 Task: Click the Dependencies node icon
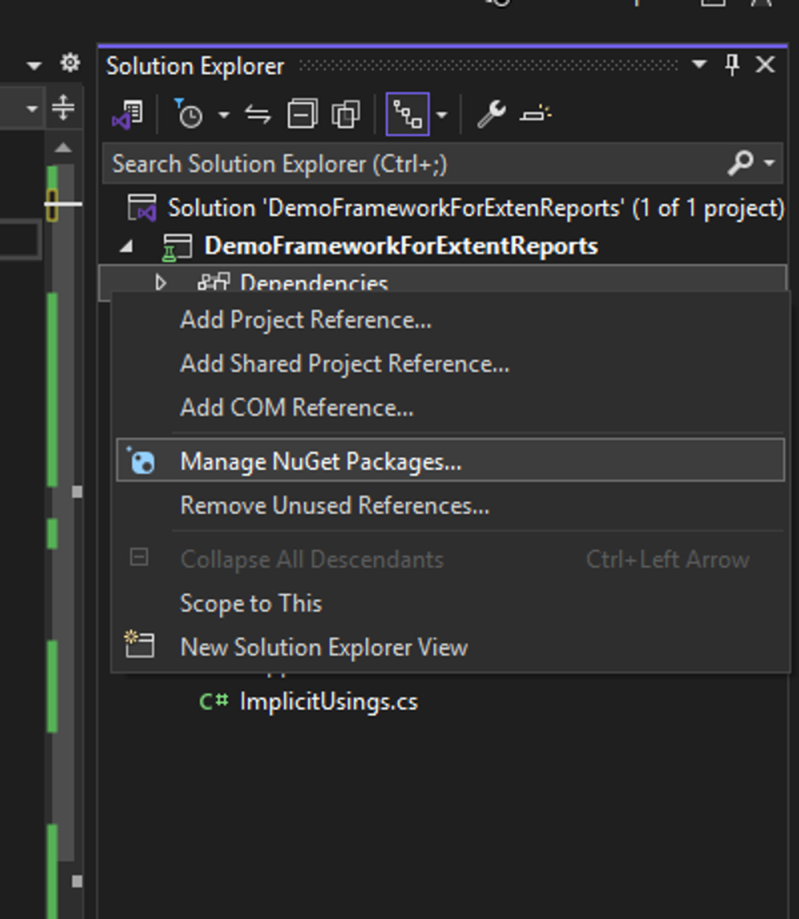pos(213,282)
